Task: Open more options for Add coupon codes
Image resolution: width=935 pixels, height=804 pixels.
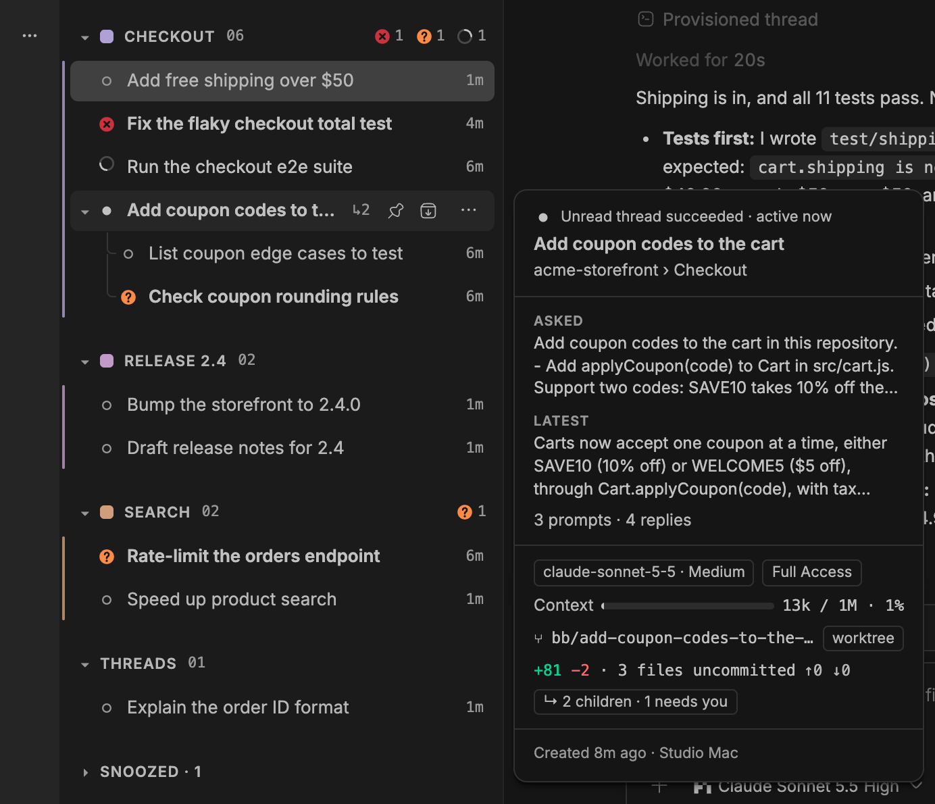Action: click(x=469, y=210)
